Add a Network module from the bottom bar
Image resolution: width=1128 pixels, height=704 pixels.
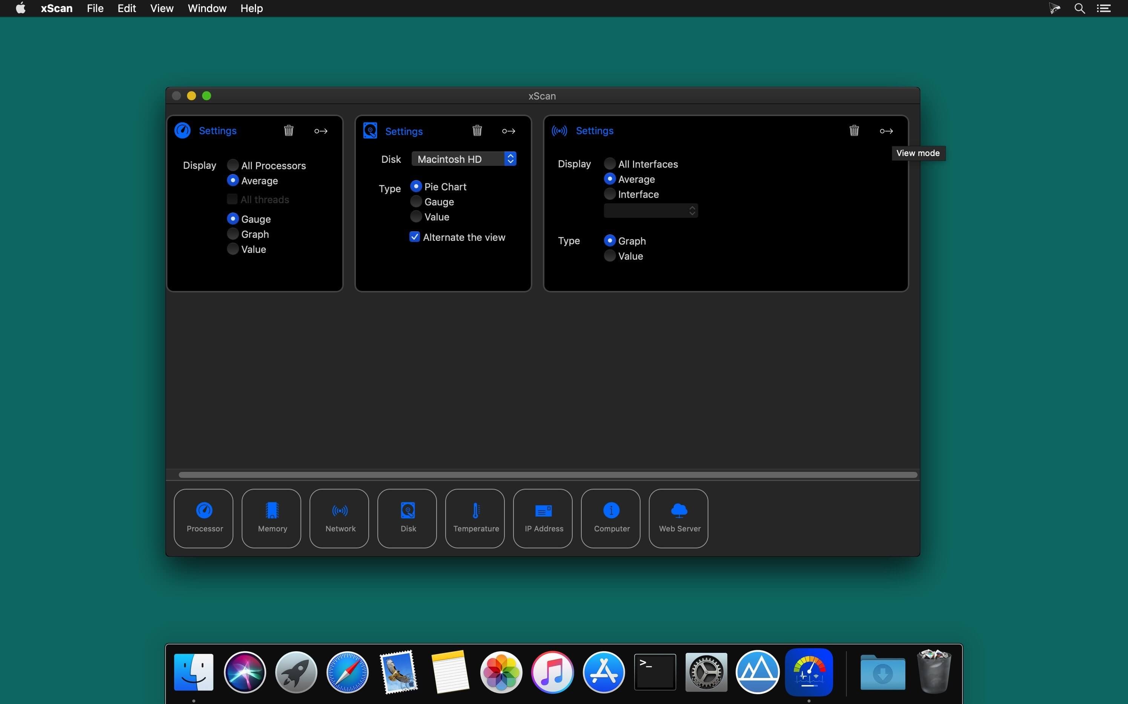pyautogui.click(x=340, y=518)
